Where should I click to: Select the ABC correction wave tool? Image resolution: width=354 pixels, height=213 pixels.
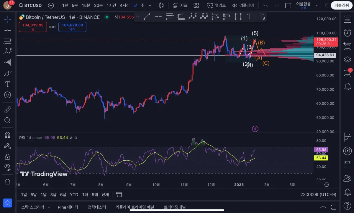204,17
